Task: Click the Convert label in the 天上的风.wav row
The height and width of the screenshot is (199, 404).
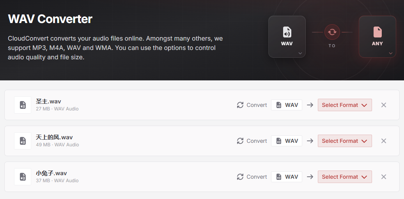Action: [x=257, y=141]
